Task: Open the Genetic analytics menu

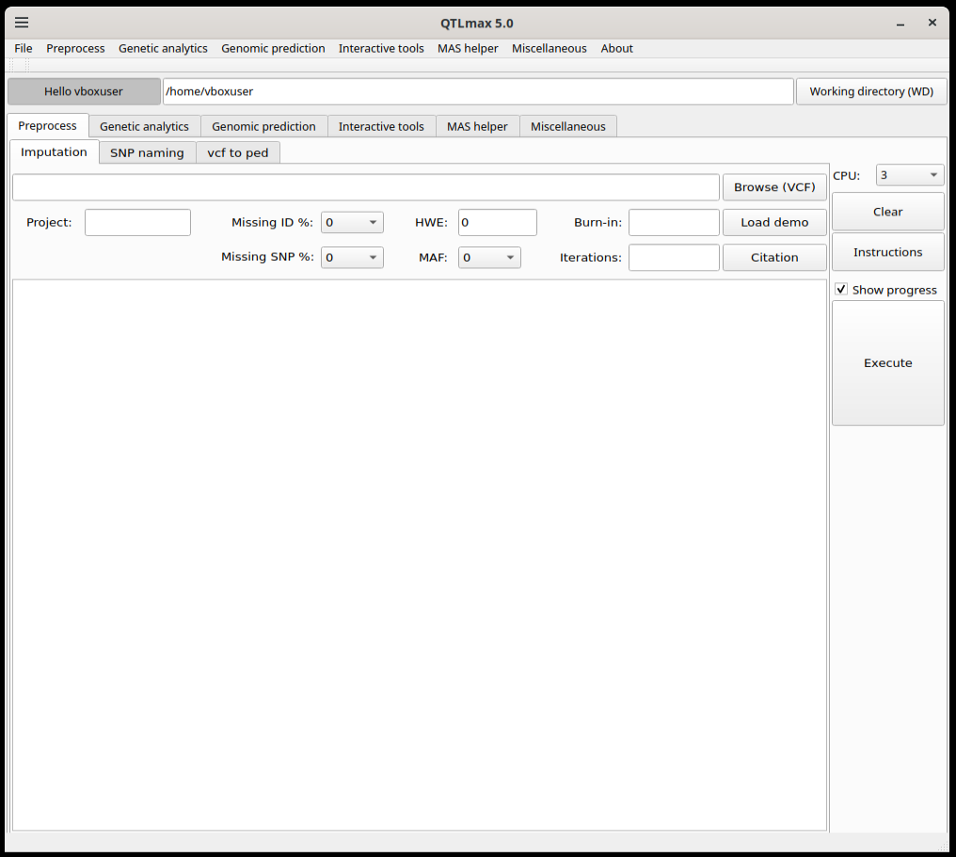Action: click(163, 49)
